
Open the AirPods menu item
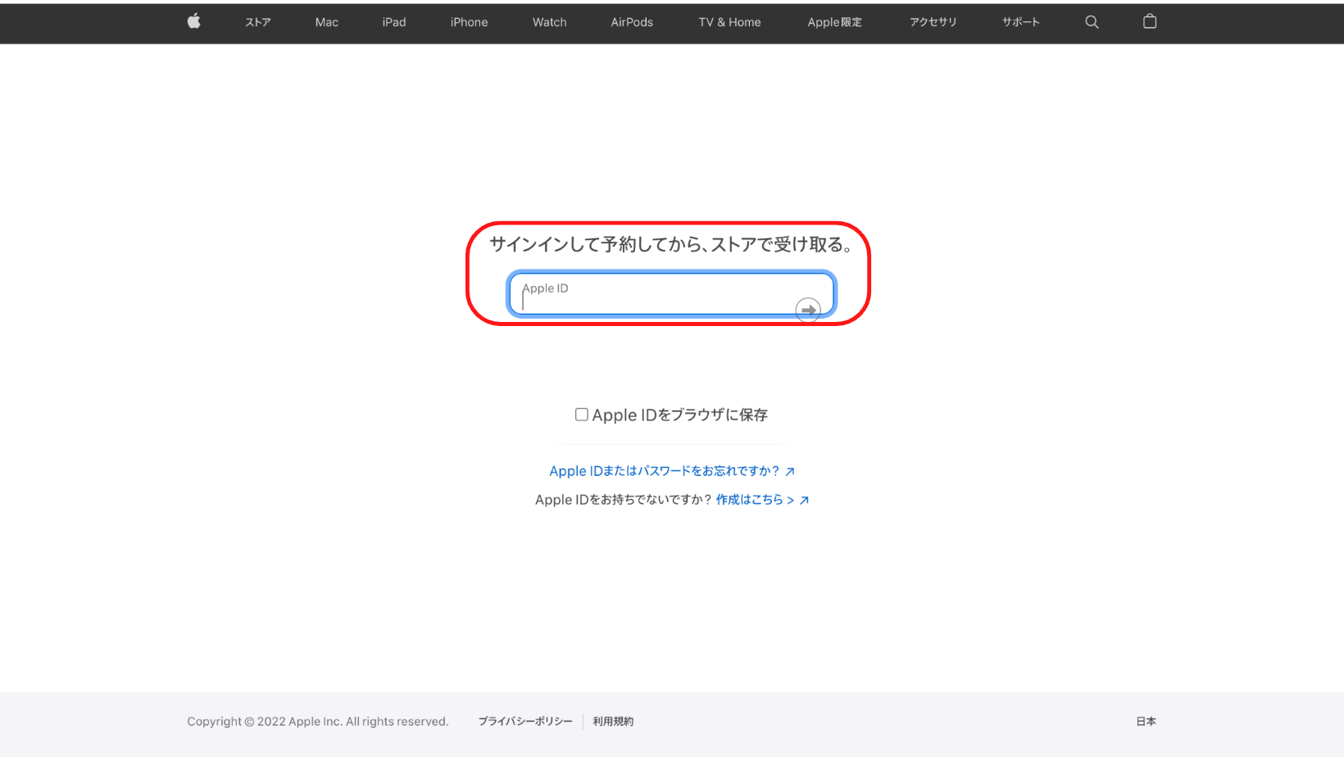[x=632, y=22]
